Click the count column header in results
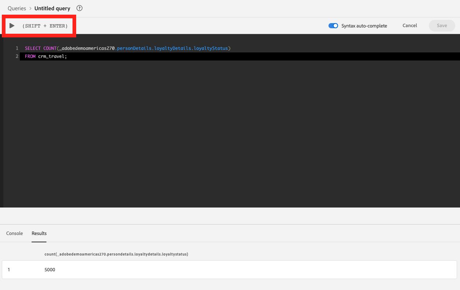Viewport: 460px width, 290px height. (116, 254)
